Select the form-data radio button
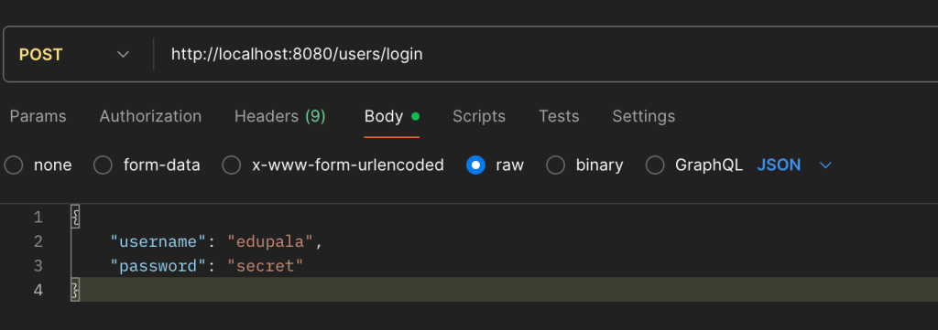Viewport: 938px width, 330px height. click(x=103, y=165)
